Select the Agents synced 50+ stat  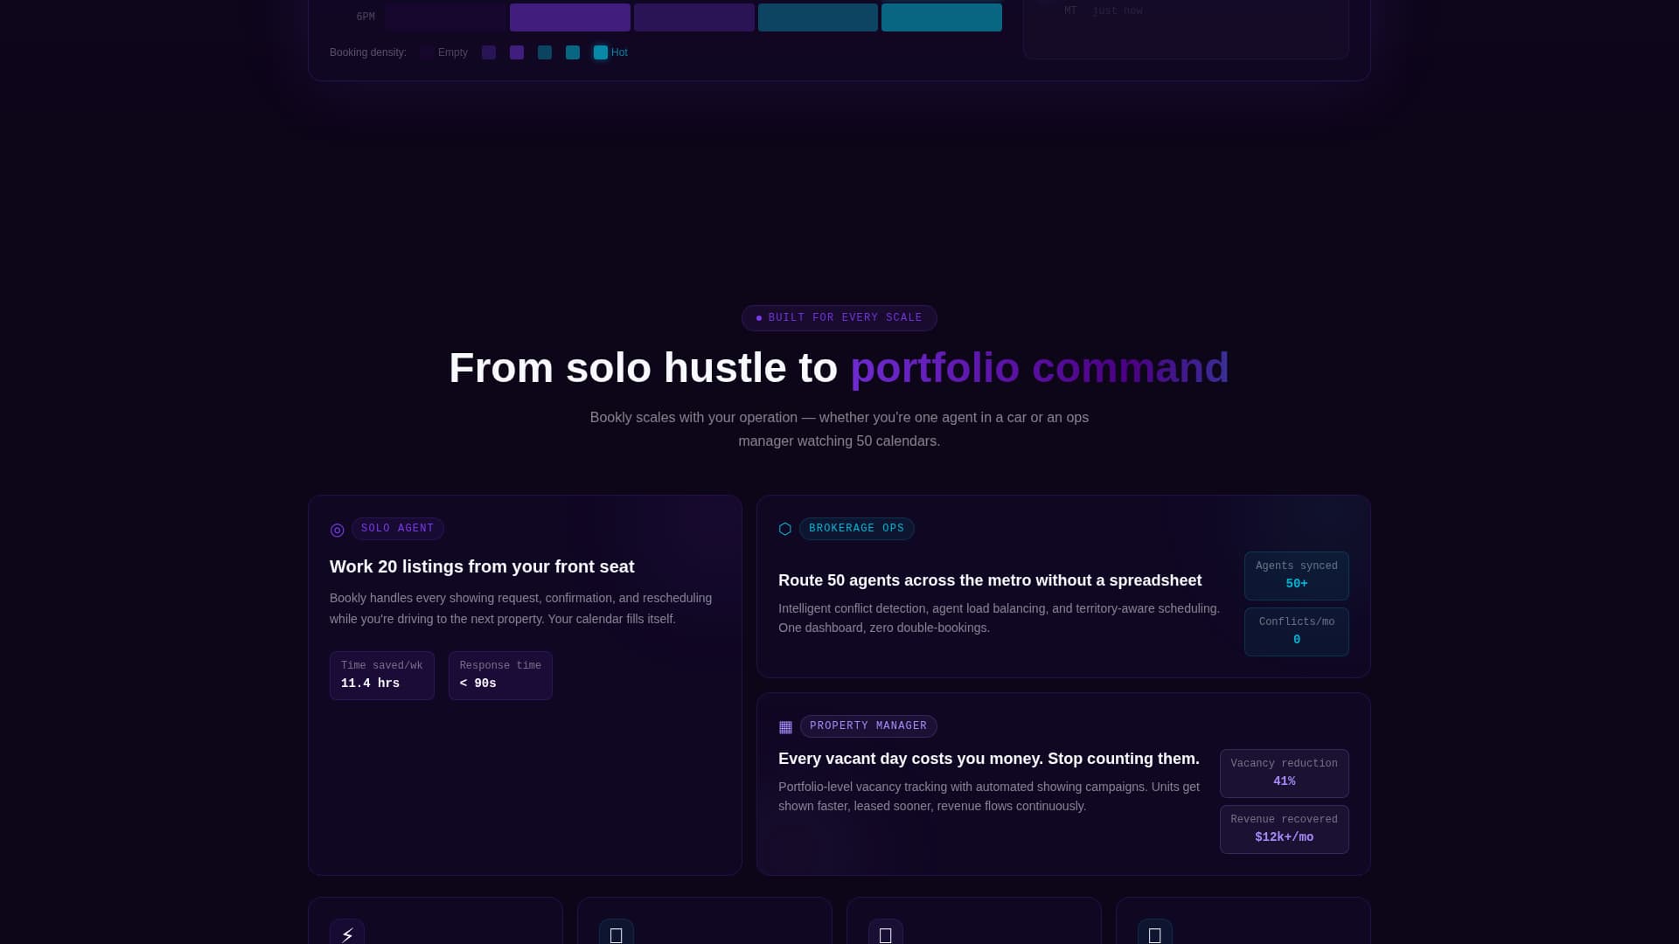tap(1297, 576)
